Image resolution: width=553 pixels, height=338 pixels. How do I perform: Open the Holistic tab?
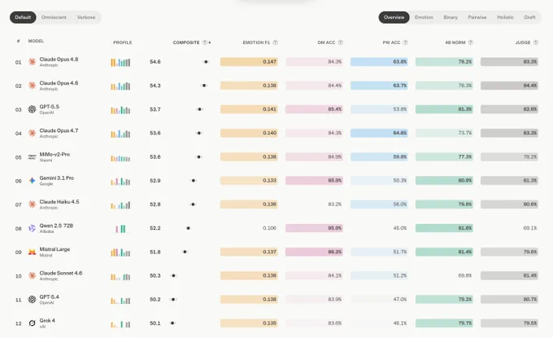pos(505,17)
